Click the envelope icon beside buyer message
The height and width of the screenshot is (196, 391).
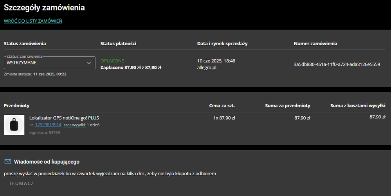click(x=7, y=162)
